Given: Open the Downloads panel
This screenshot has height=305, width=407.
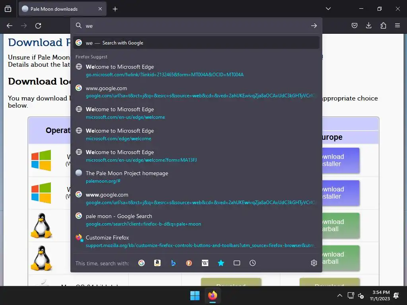Looking at the screenshot, I should tap(368, 25).
